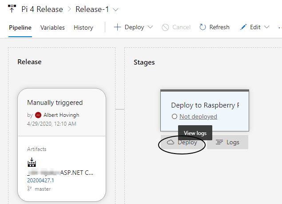Image resolution: width=282 pixels, height=204 pixels.
Task: Switch to the Pipeline tab
Action: 20,27
